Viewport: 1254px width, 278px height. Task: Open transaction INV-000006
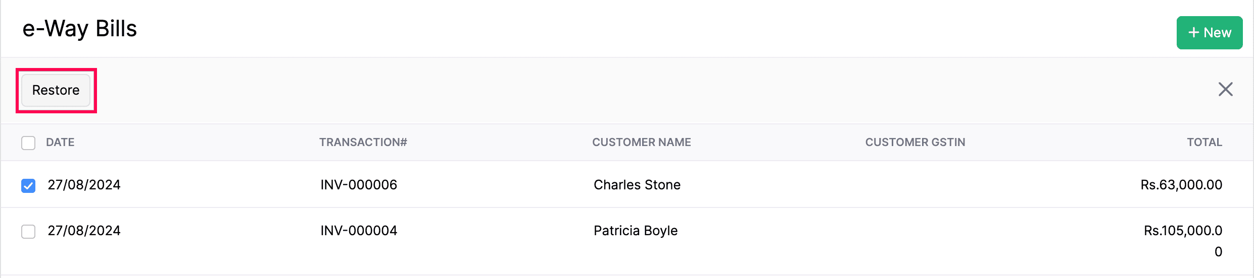[359, 185]
